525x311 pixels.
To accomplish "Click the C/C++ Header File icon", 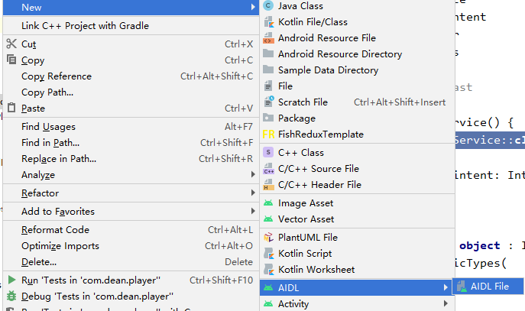I will coord(268,184).
